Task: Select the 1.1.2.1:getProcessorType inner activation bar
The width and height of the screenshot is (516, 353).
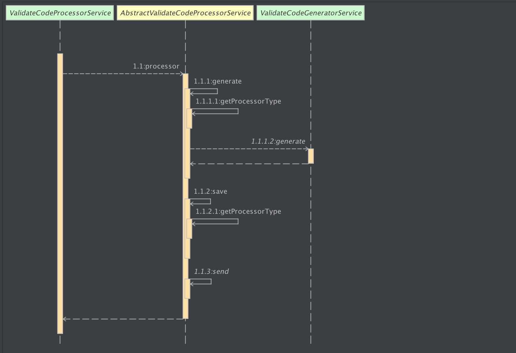Action: (189, 228)
